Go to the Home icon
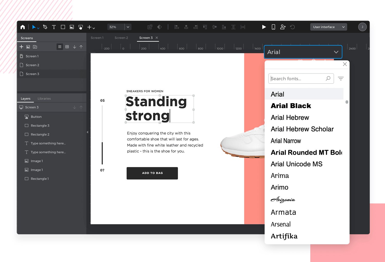 pyautogui.click(x=23, y=27)
